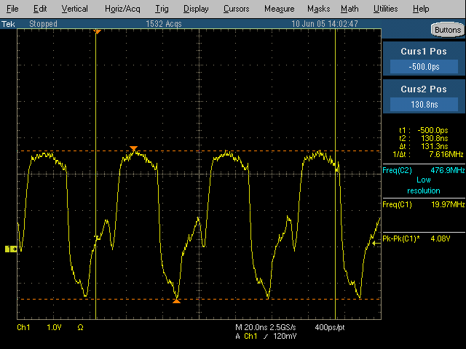Click the 400ps/pt resolution readout
Image resolution: width=466 pixels, height=349 pixels.
pos(330,327)
